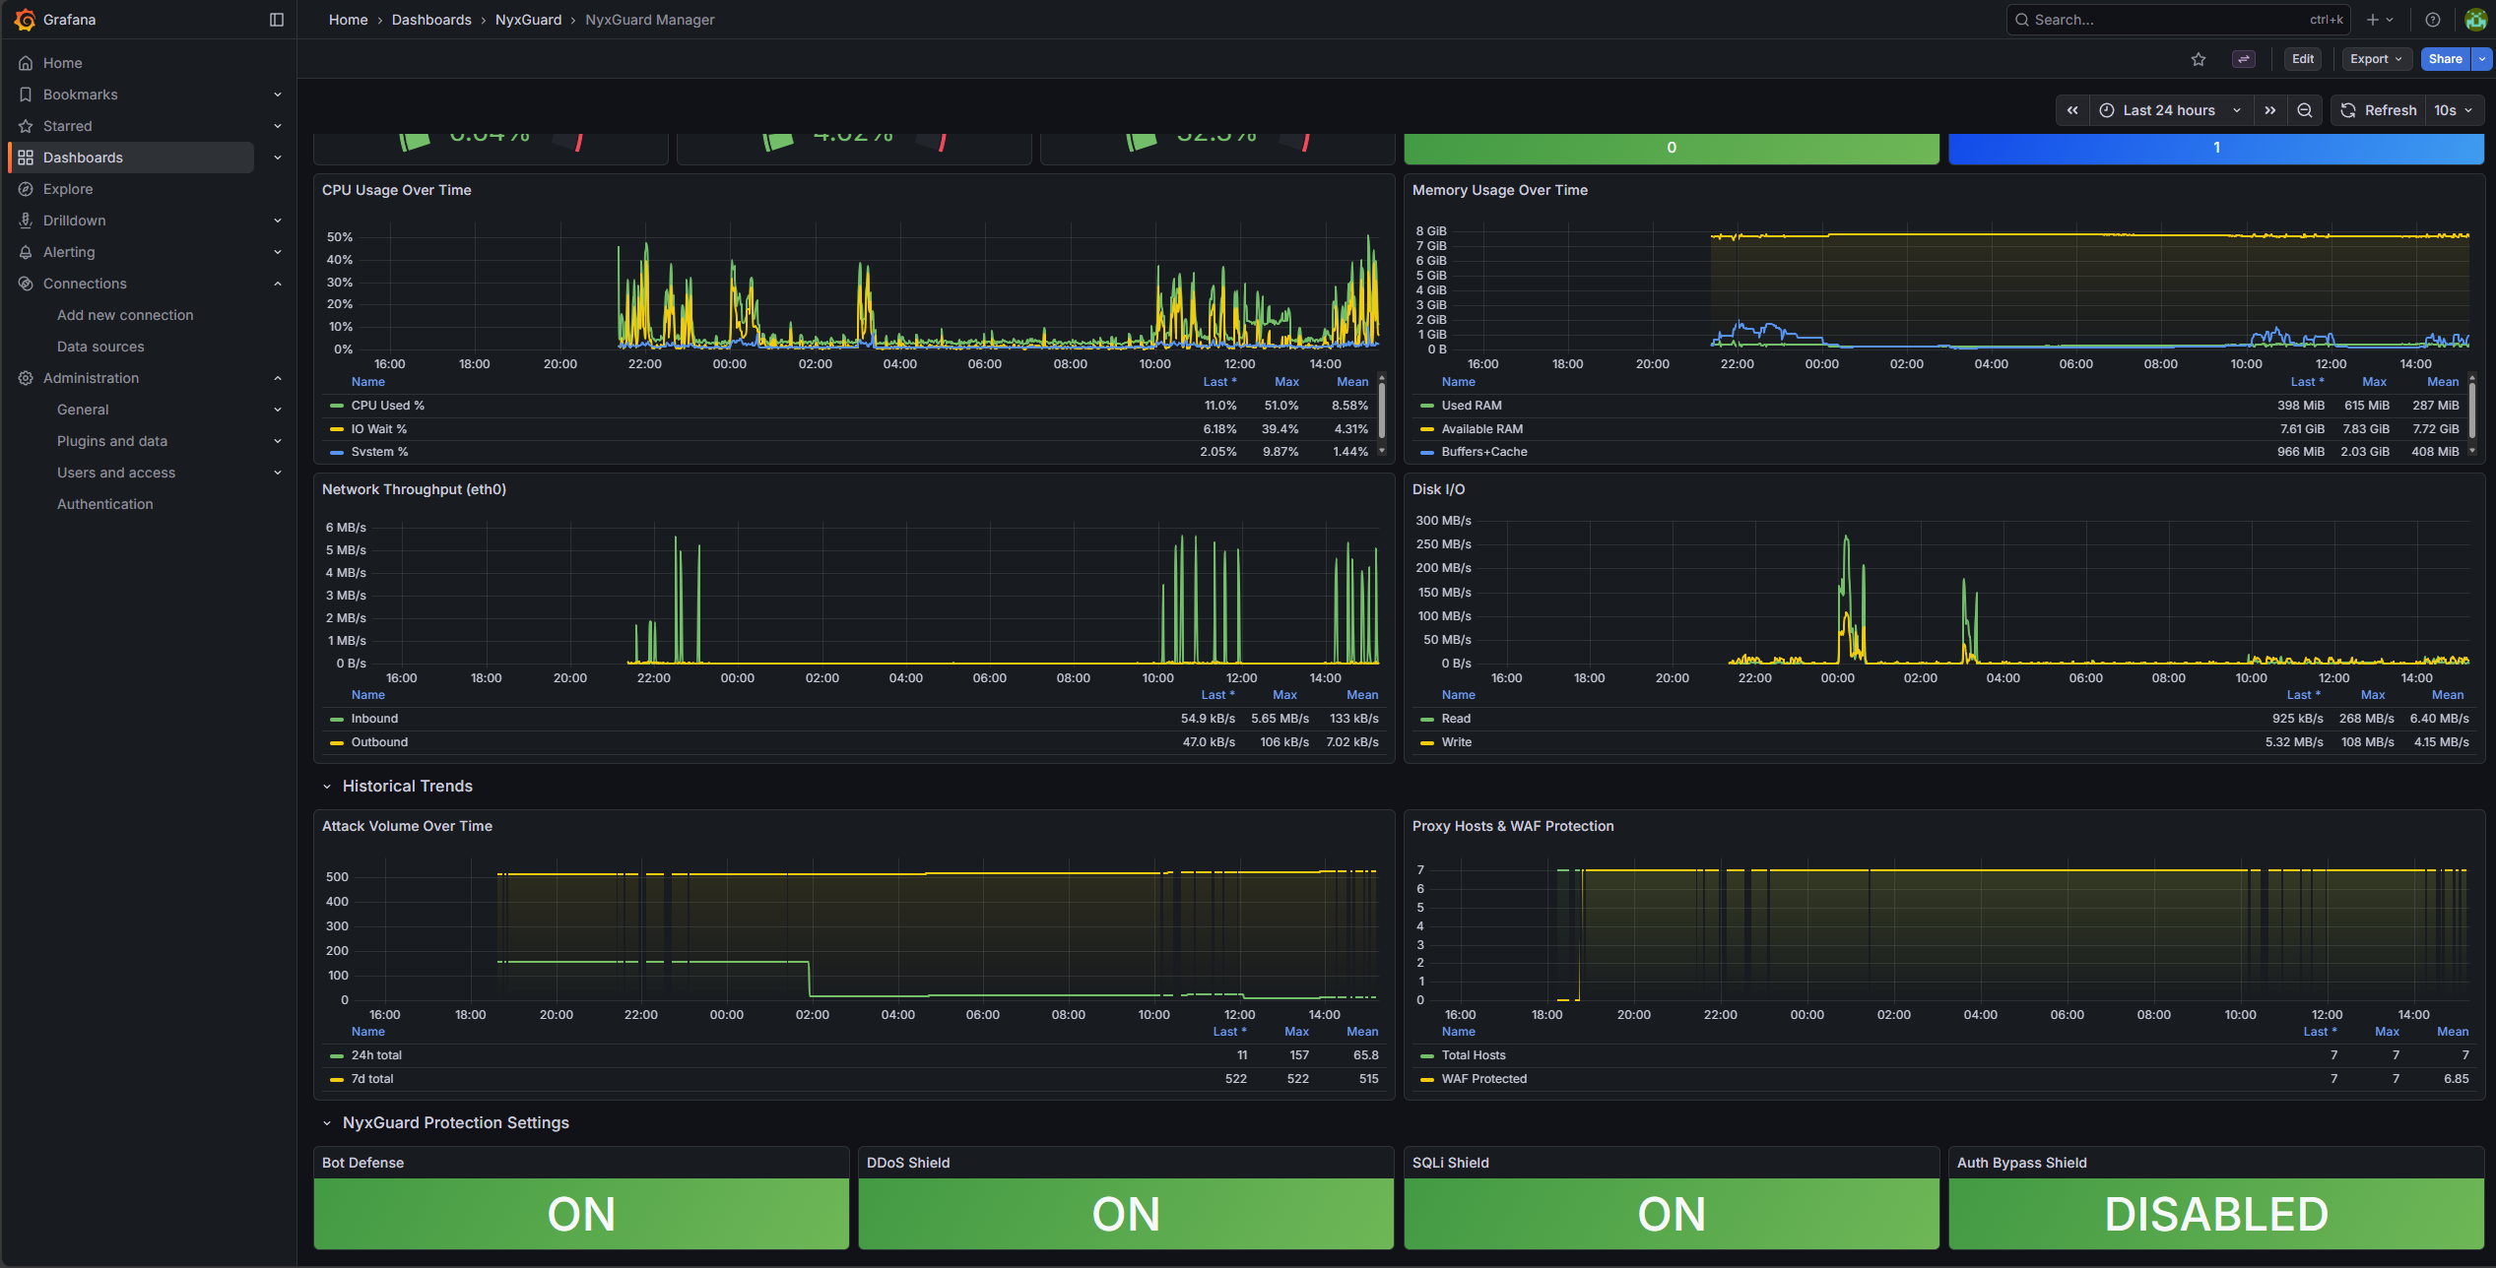Viewport: 2496px width, 1268px height.
Task: Toggle Inbound series visibility in legend
Action: pos(374,719)
